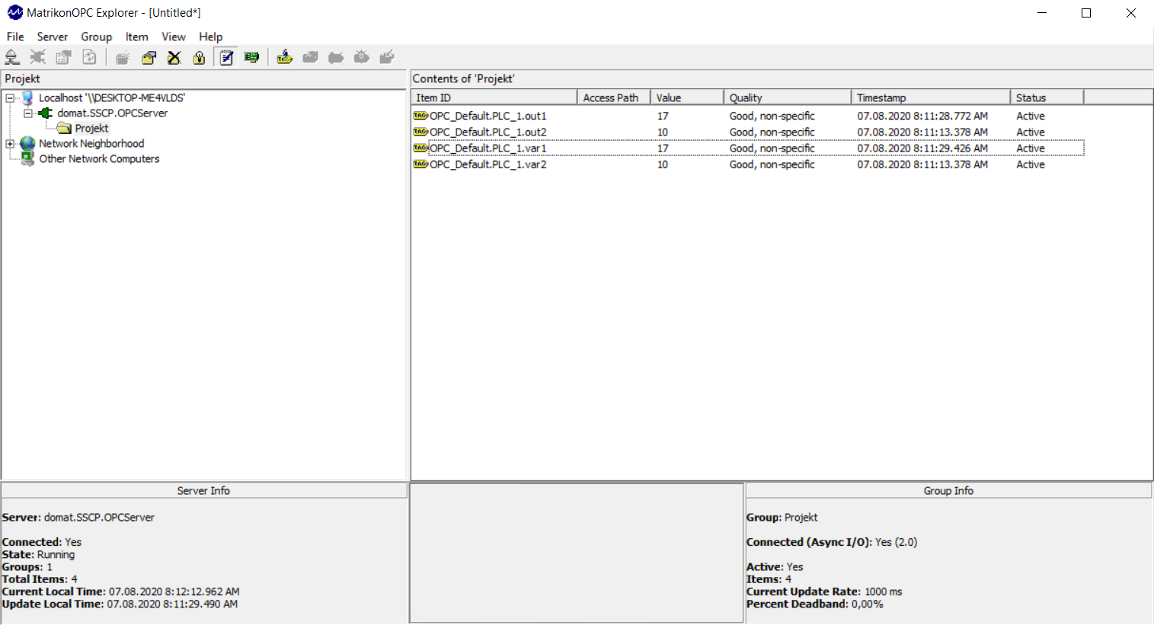
Task: Open the Help menu
Action: [211, 37]
